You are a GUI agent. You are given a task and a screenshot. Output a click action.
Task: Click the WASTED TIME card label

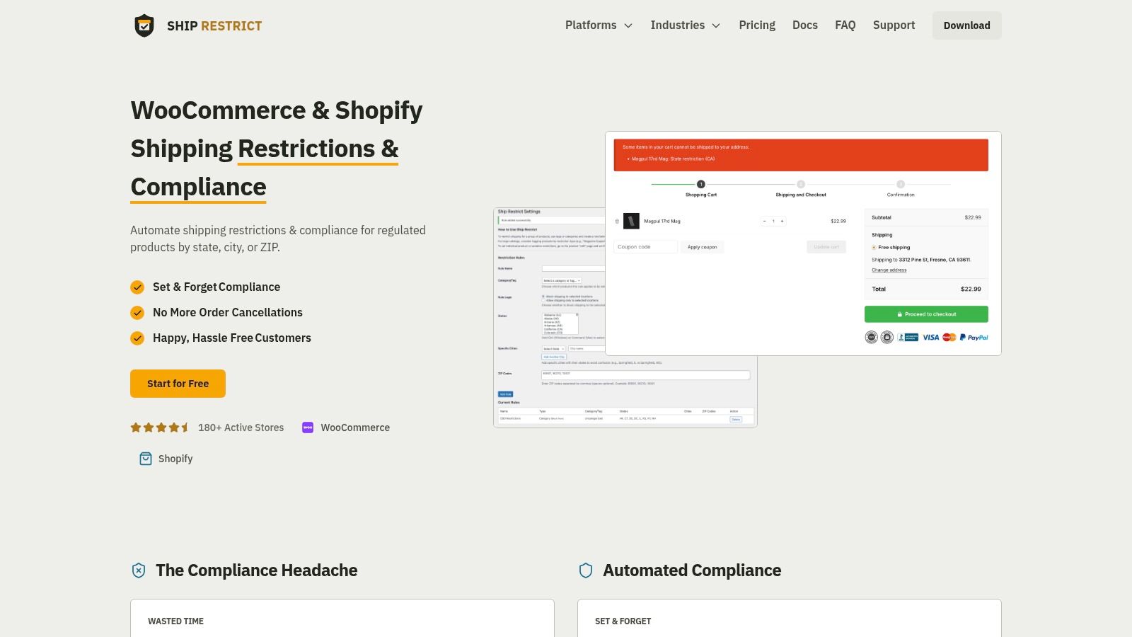click(176, 621)
